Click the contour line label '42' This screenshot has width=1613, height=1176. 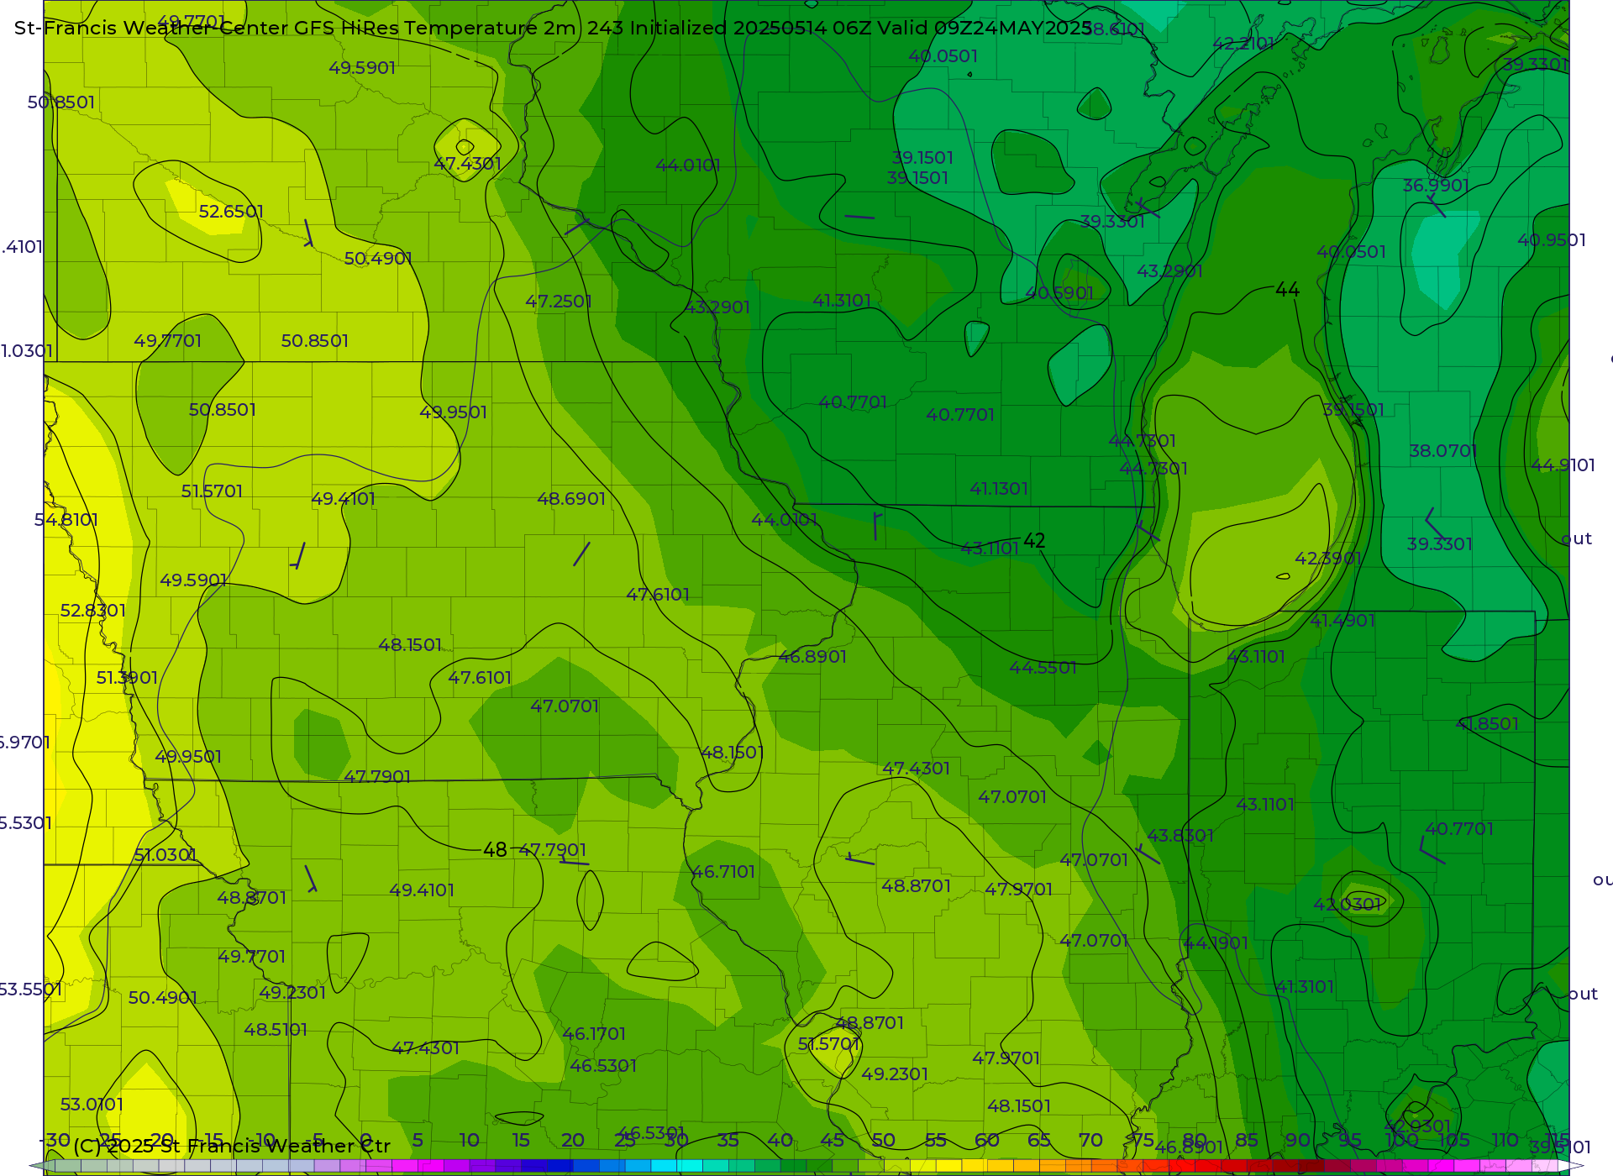[x=1034, y=541]
